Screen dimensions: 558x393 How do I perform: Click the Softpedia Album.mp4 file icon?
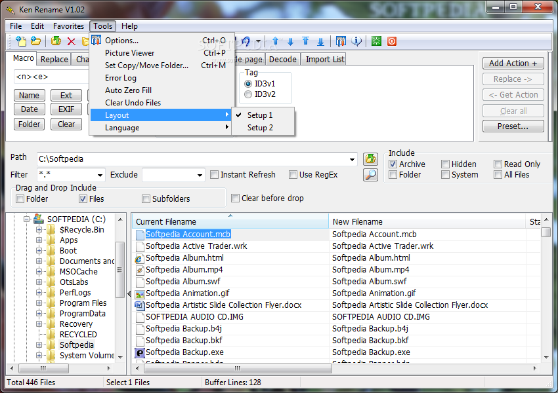point(139,270)
